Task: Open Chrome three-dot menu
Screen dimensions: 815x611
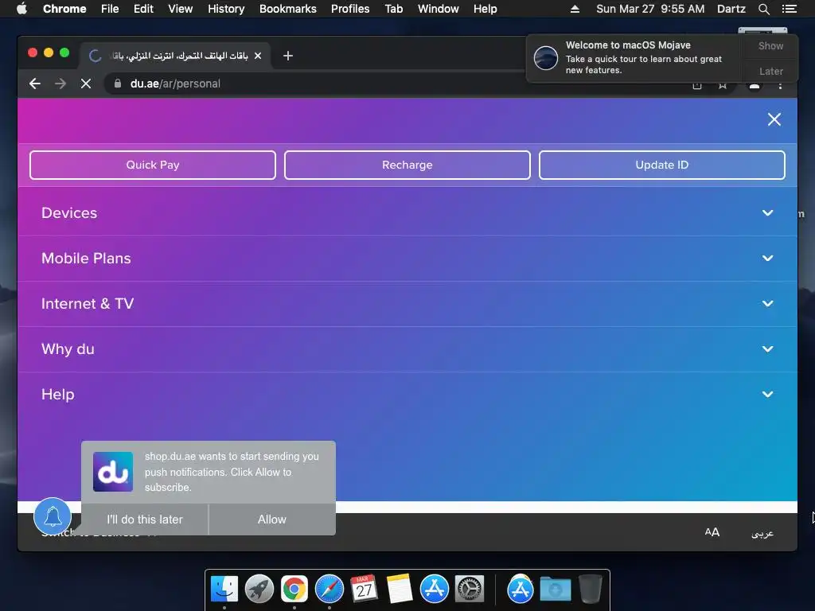Action: 780,85
